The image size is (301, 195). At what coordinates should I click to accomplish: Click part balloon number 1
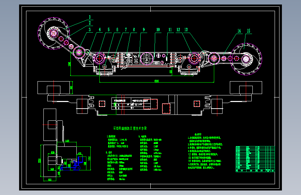90,17
